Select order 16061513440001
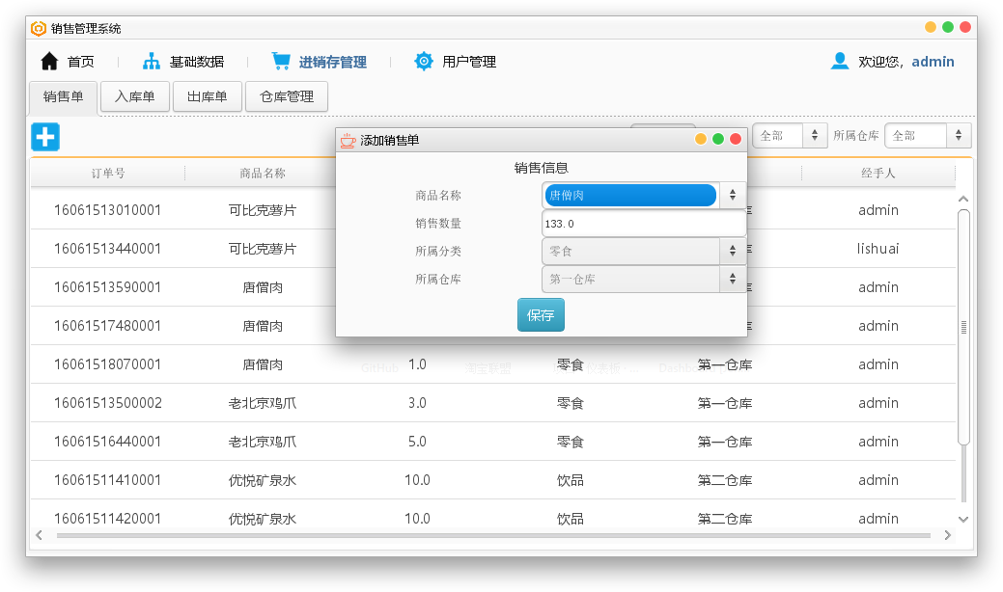Screen dimensions: 1003x592 tap(107, 249)
